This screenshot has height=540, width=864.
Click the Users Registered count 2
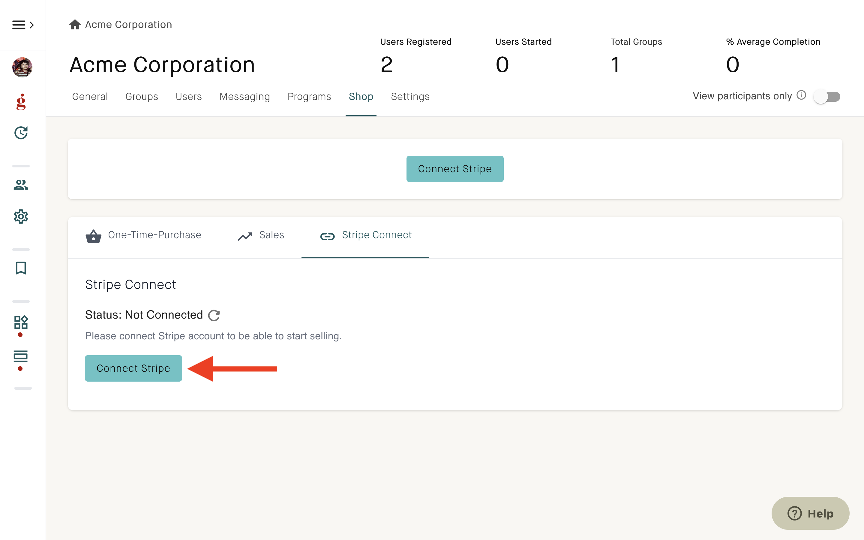387,64
